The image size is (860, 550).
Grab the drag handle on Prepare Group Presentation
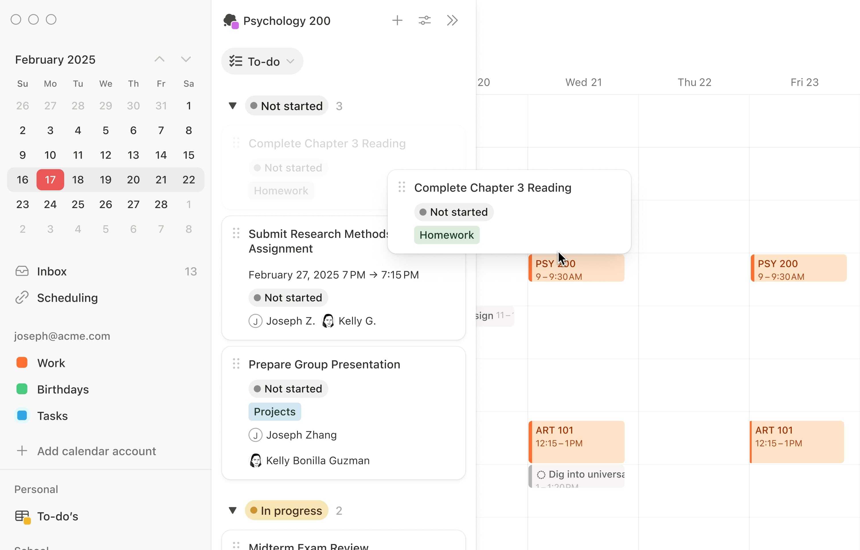[x=236, y=364]
